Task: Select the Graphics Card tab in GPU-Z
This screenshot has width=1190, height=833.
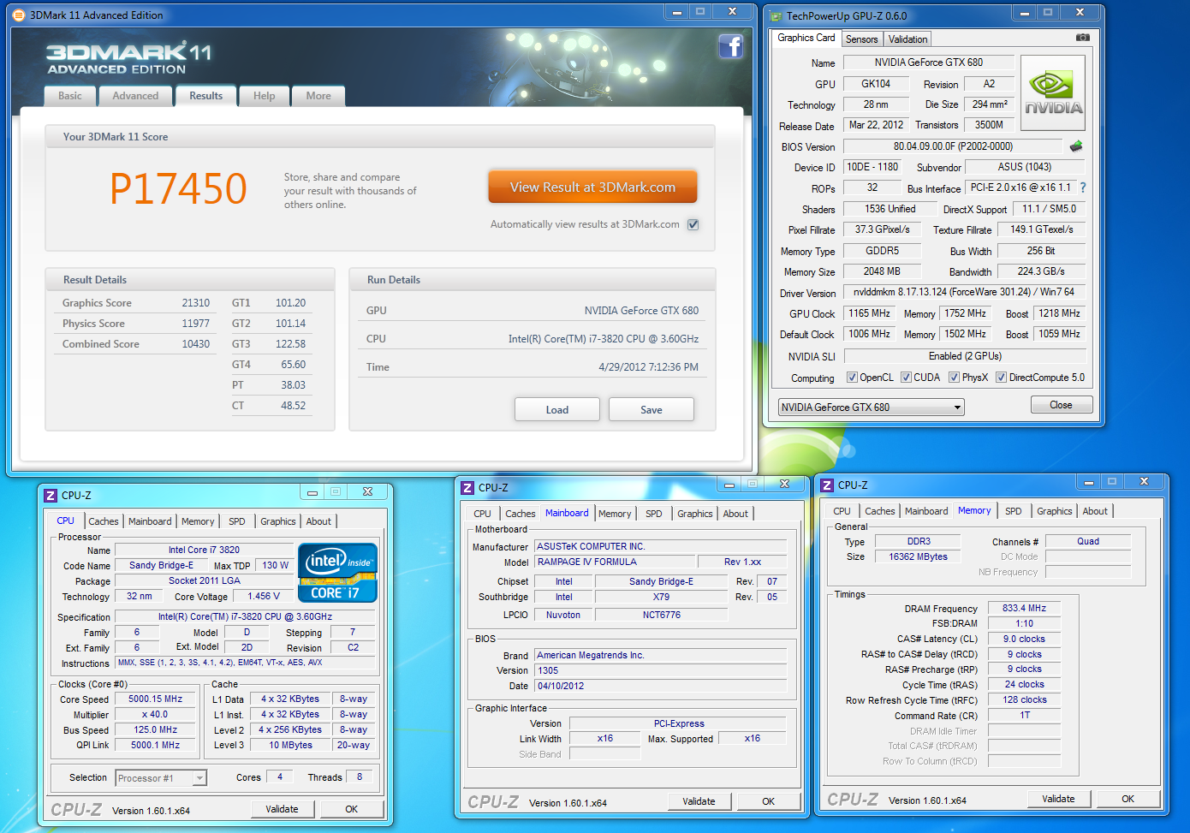Action: pos(806,38)
